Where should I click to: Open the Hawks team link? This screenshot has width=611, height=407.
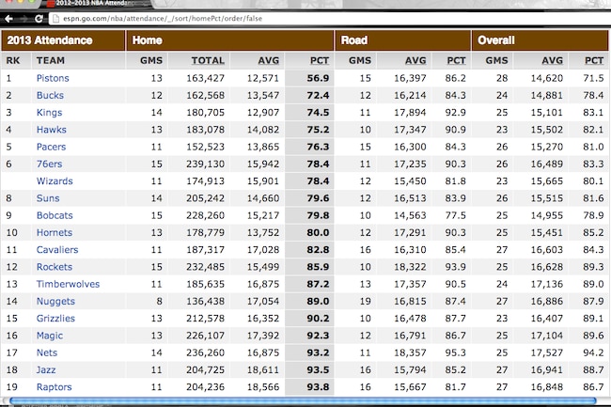point(52,130)
